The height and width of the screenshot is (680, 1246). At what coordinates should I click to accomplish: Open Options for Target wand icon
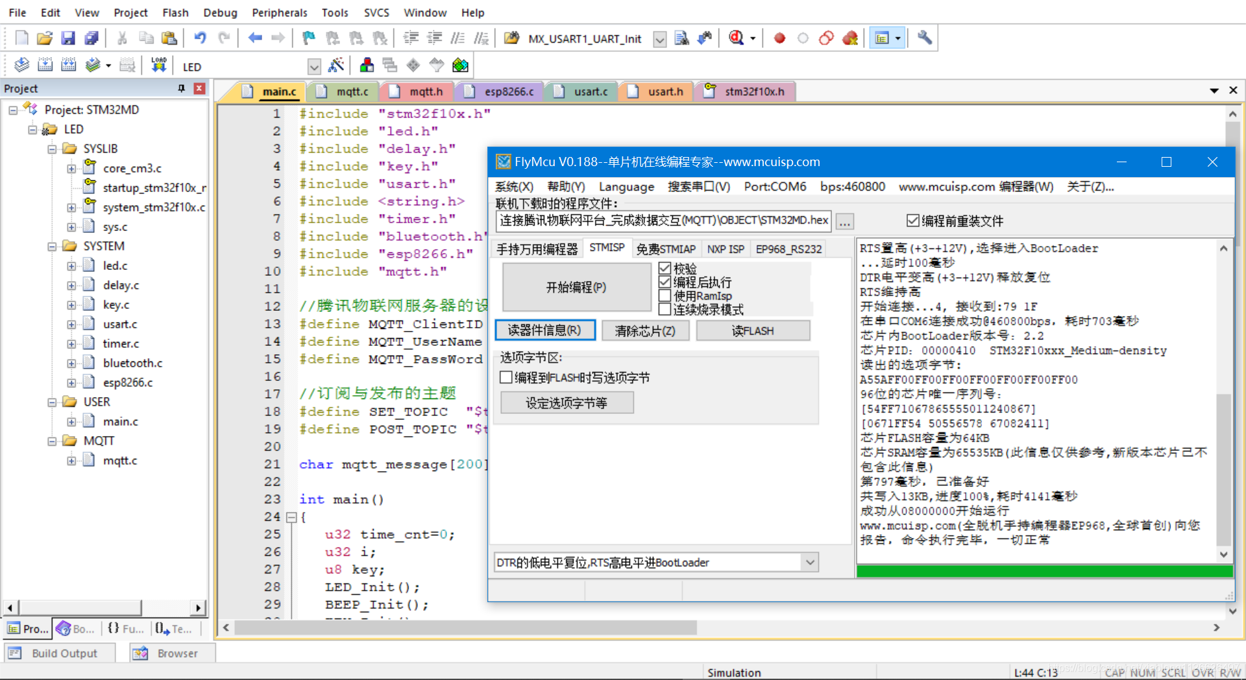point(336,65)
